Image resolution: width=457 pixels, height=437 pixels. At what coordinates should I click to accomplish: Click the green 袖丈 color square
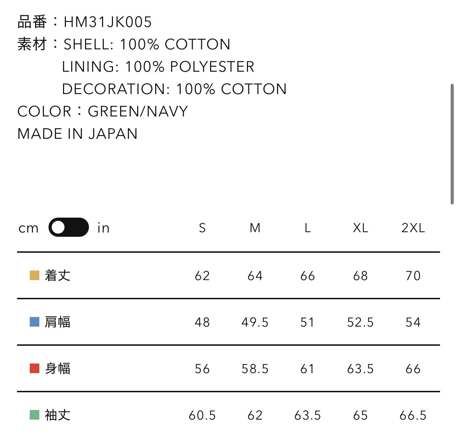[x=34, y=415]
